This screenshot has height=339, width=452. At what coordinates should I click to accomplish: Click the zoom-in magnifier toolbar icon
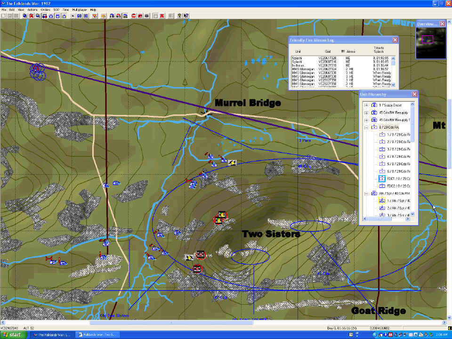(24, 16)
